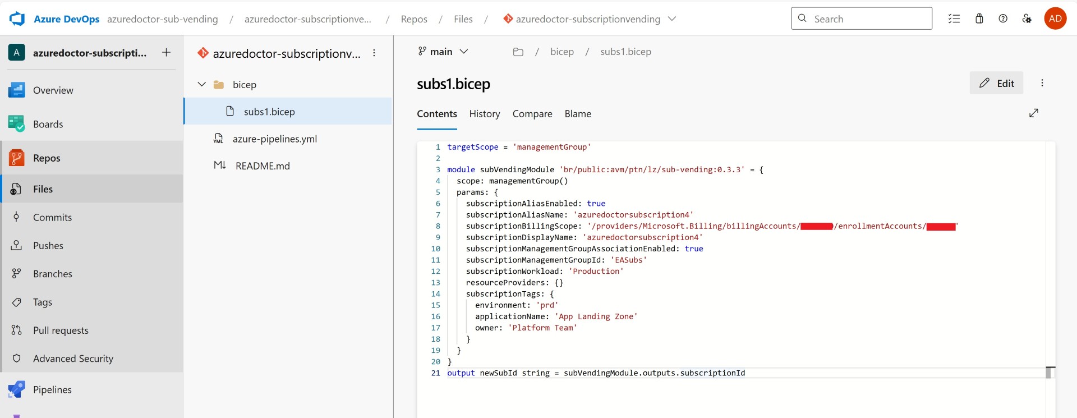Image resolution: width=1077 pixels, height=418 pixels.
Task: Click 'Platform Team' value on line 17
Action: pyautogui.click(x=542, y=328)
